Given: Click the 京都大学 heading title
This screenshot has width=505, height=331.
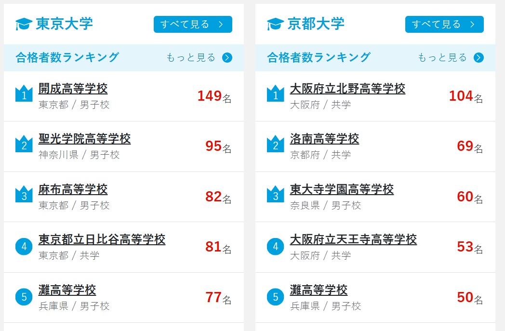Looking at the screenshot, I should [316, 24].
